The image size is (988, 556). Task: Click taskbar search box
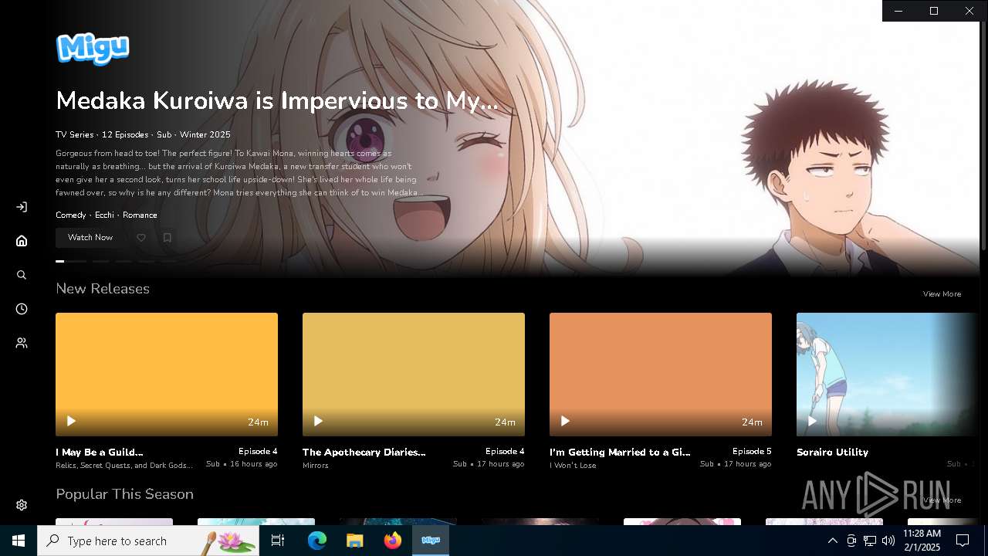pyautogui.click(x=148, y=541)
